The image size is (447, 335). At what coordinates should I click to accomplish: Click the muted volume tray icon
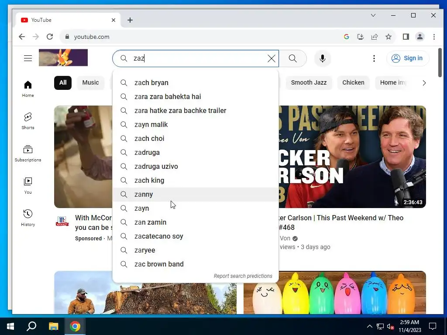click(x=391, y=326)
